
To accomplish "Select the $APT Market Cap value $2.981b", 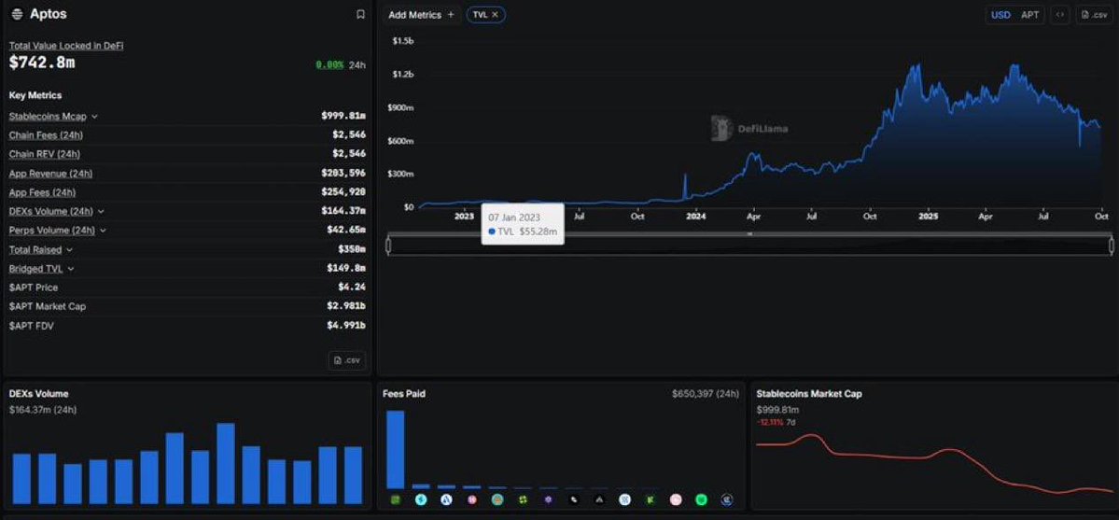I will coord(346,305).
